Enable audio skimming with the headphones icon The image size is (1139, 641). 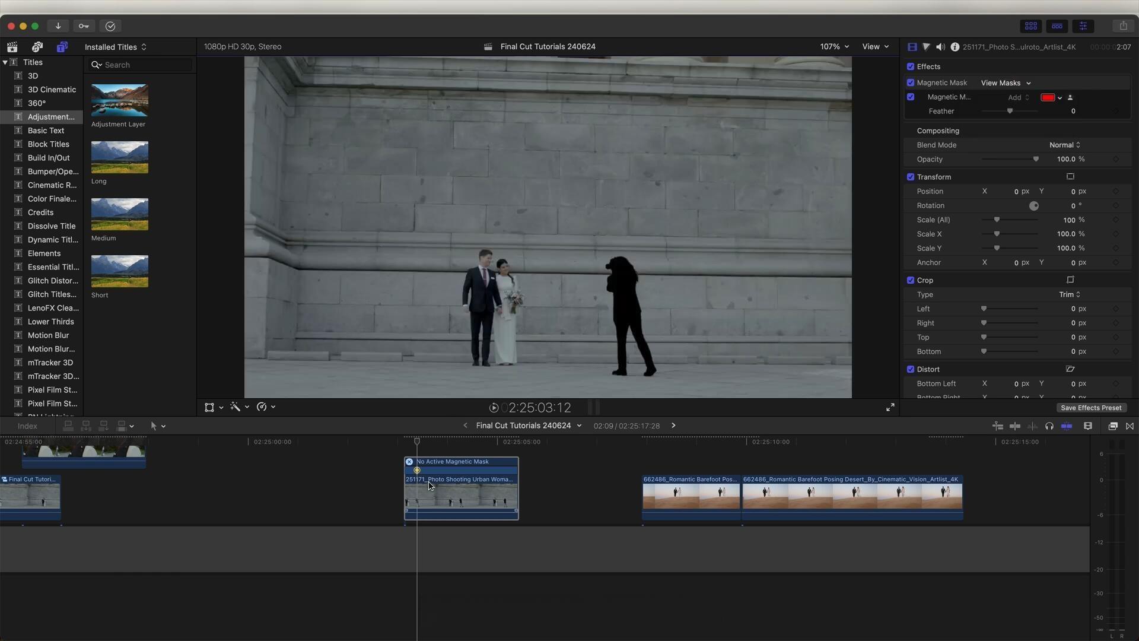tap(1049, 426)
